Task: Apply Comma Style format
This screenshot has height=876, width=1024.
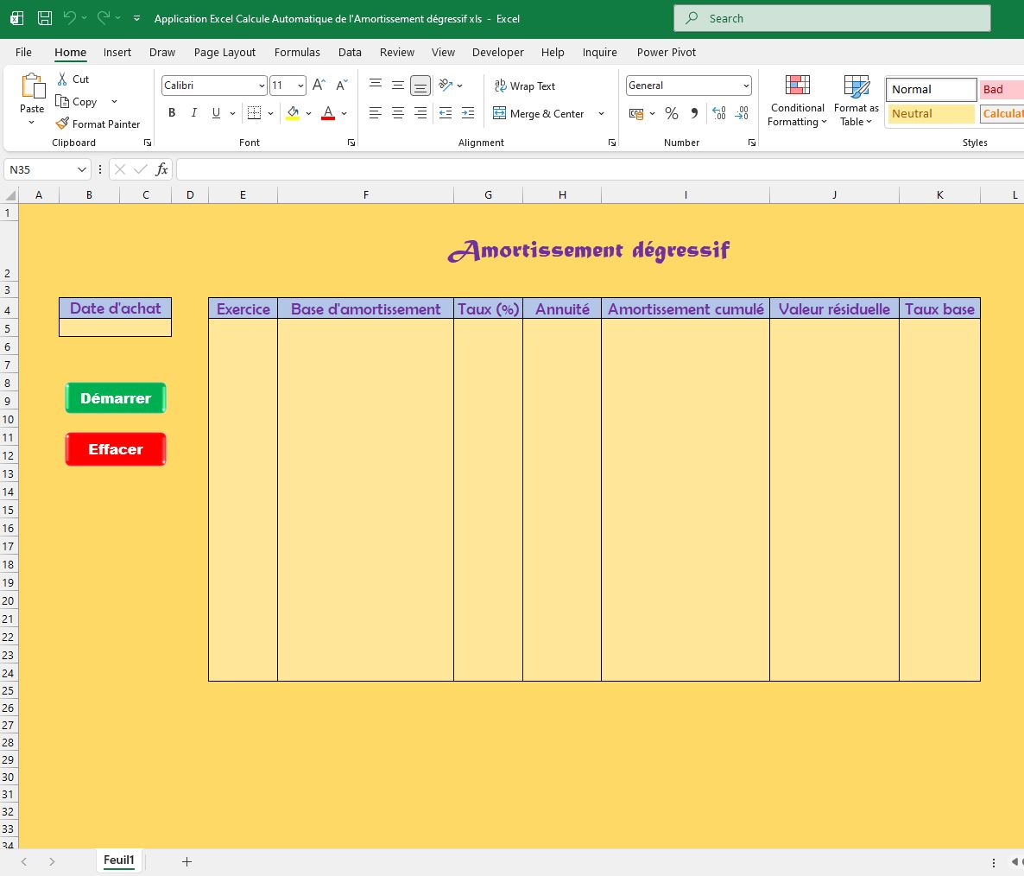Action: 694,113
